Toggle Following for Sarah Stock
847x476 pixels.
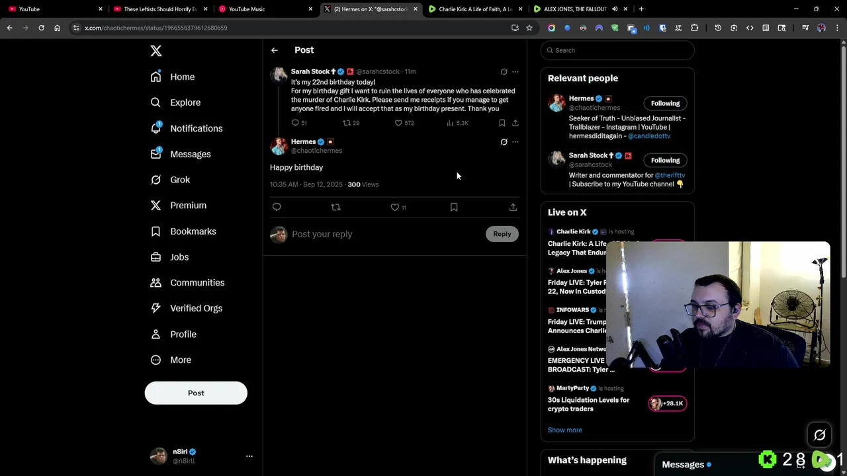[665, 160]
